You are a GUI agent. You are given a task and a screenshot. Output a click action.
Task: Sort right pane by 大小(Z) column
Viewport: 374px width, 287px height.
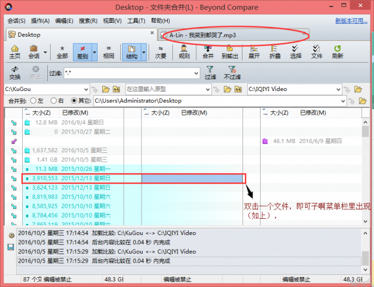(279, 113)
